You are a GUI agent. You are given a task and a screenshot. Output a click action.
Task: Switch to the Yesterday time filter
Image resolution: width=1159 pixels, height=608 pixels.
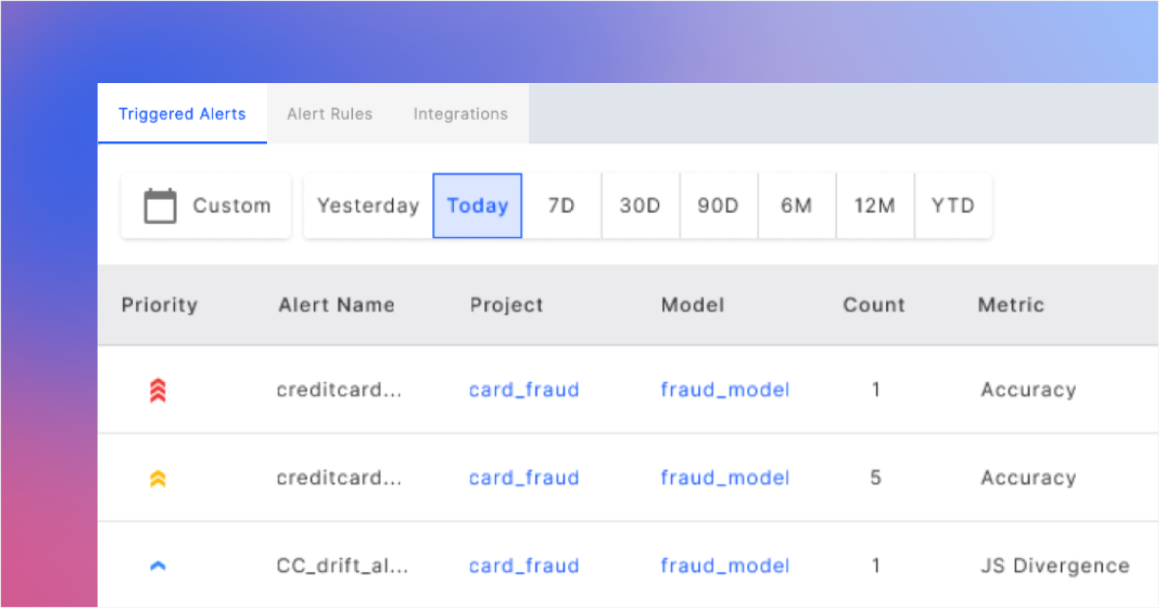[368, 205]
